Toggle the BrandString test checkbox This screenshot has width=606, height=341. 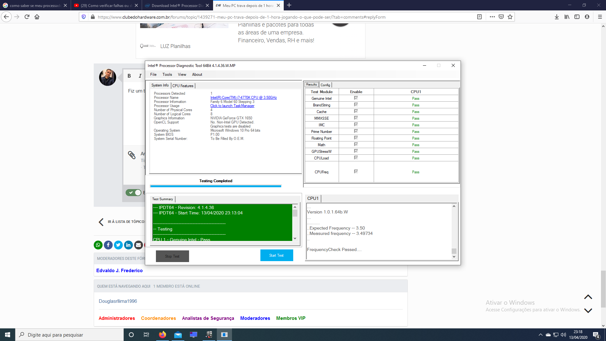(356, 105)
